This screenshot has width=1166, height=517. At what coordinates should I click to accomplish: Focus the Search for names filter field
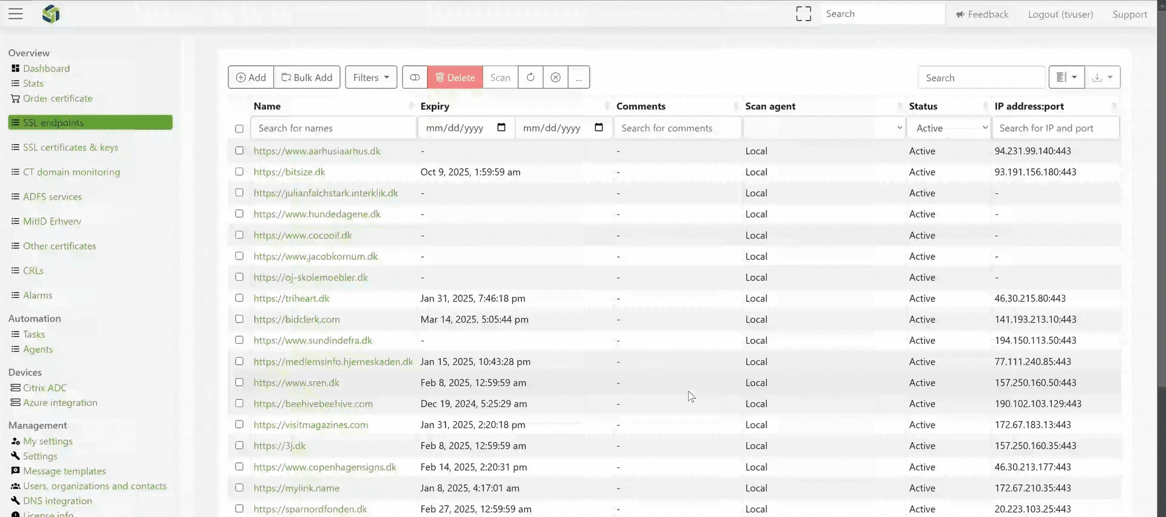[x=334, y=128]
